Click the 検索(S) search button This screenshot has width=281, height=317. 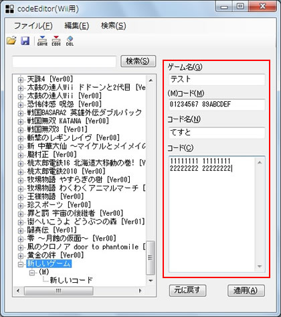(x=138, y=61)
